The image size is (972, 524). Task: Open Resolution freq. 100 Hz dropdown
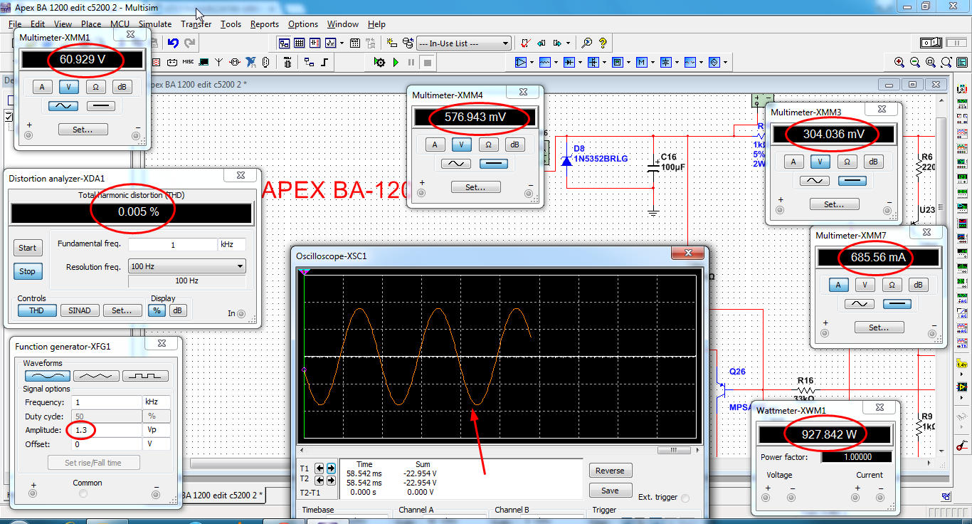pos(186,266)
